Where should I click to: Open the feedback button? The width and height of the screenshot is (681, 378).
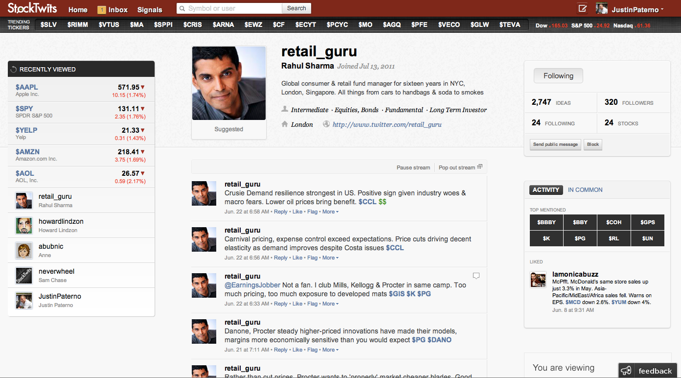coord(648,371)
